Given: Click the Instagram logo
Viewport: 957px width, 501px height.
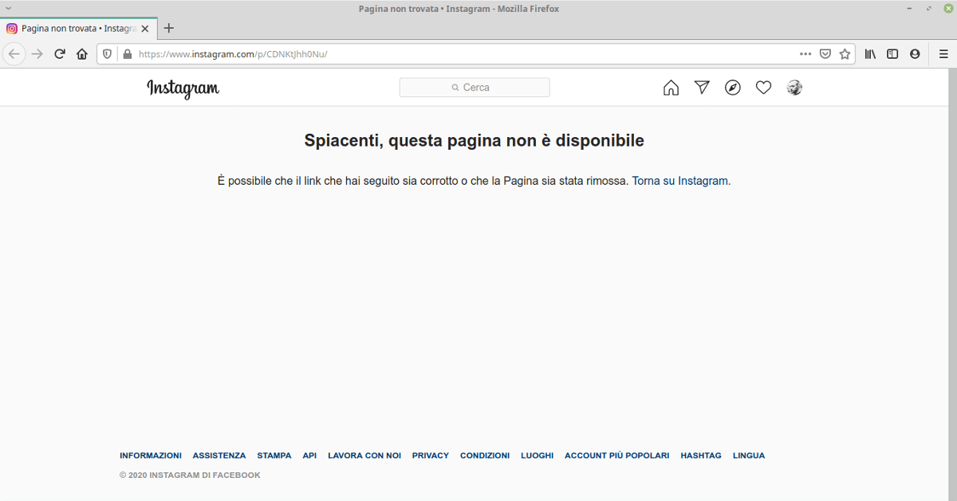Looking at the screenshot, I should click(183, 88).
